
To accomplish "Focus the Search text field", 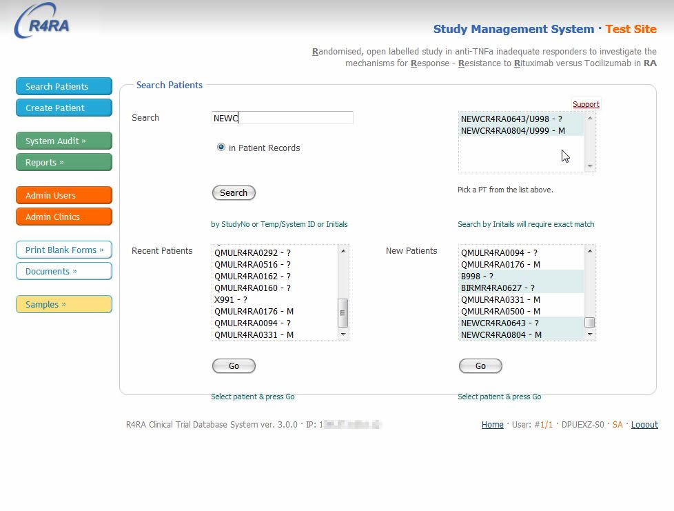I will (283, 118).
